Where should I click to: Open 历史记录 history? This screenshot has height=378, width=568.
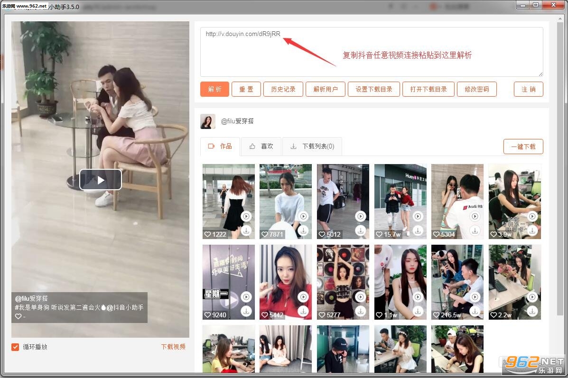pos(283,89)
